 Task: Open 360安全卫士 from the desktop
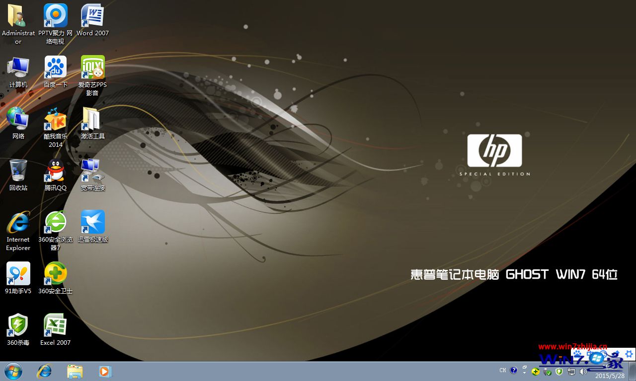pos(55,274)
